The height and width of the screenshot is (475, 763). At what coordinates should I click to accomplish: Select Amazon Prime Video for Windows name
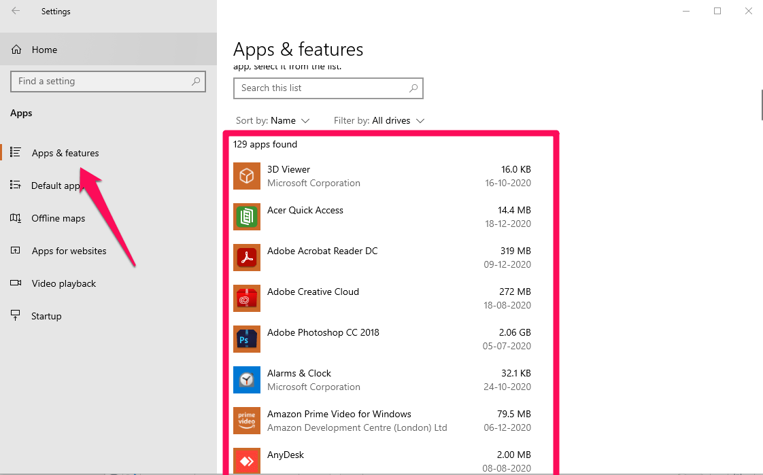pos(339,415)
